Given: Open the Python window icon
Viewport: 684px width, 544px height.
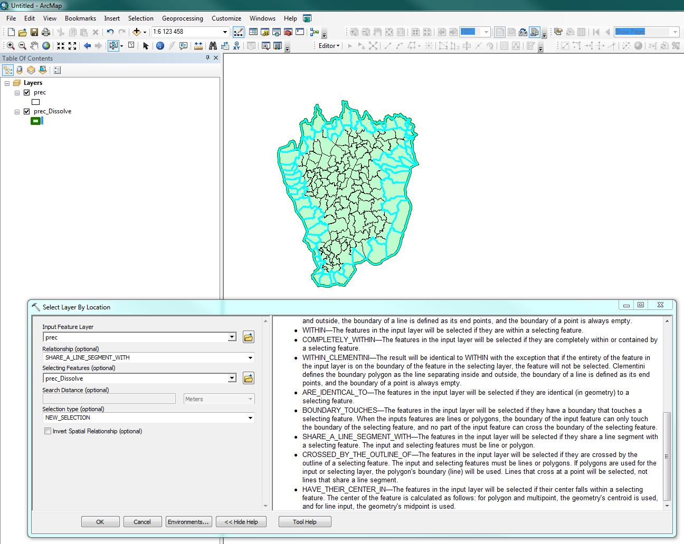Looking at the screenshot, I should click(x=300, y=32).
